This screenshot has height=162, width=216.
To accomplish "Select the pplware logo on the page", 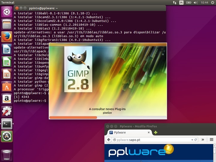I will [x=141, y=151].
